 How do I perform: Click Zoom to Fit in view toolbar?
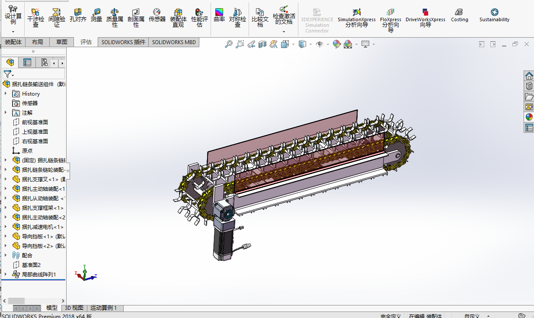click(x=229, y=44)
